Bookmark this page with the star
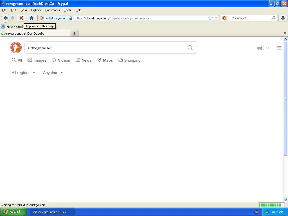The height and width of the screenshot is (216, 288). [210, 18]
